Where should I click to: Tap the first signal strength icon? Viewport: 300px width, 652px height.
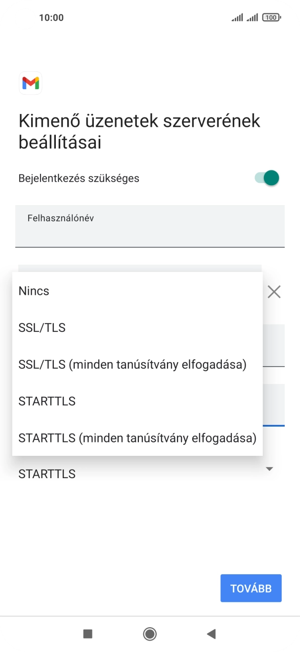click(237, 18)
